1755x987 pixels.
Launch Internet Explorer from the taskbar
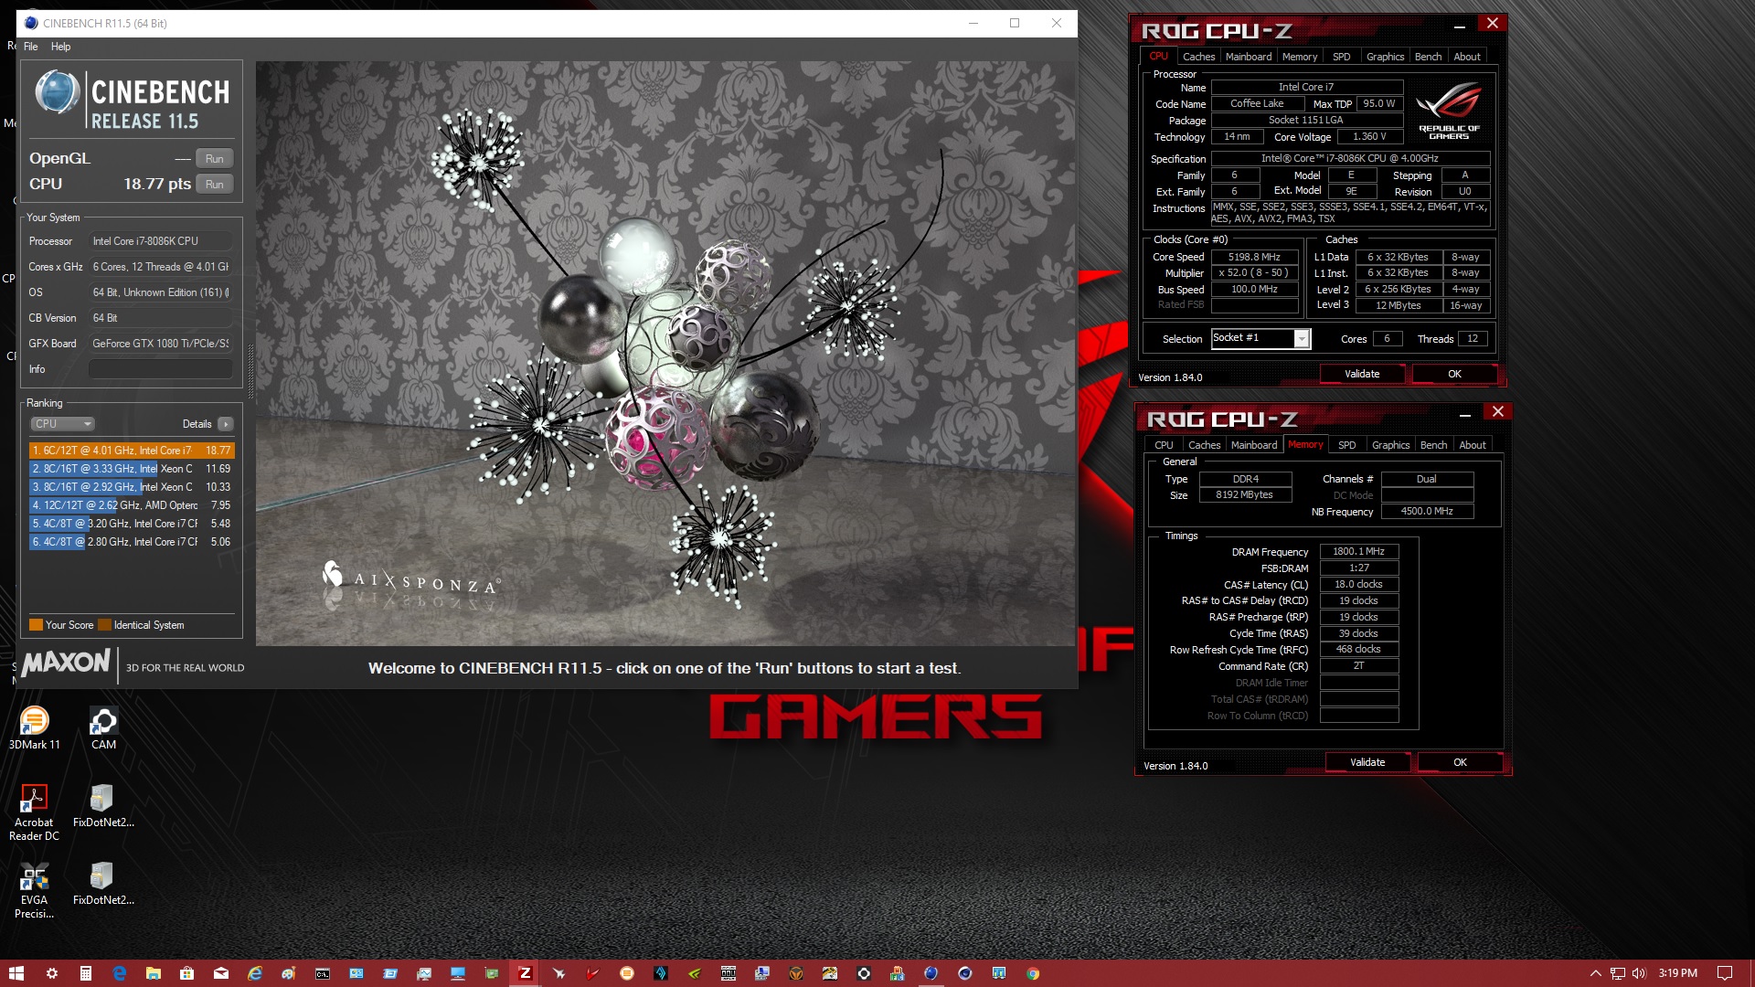254,973
